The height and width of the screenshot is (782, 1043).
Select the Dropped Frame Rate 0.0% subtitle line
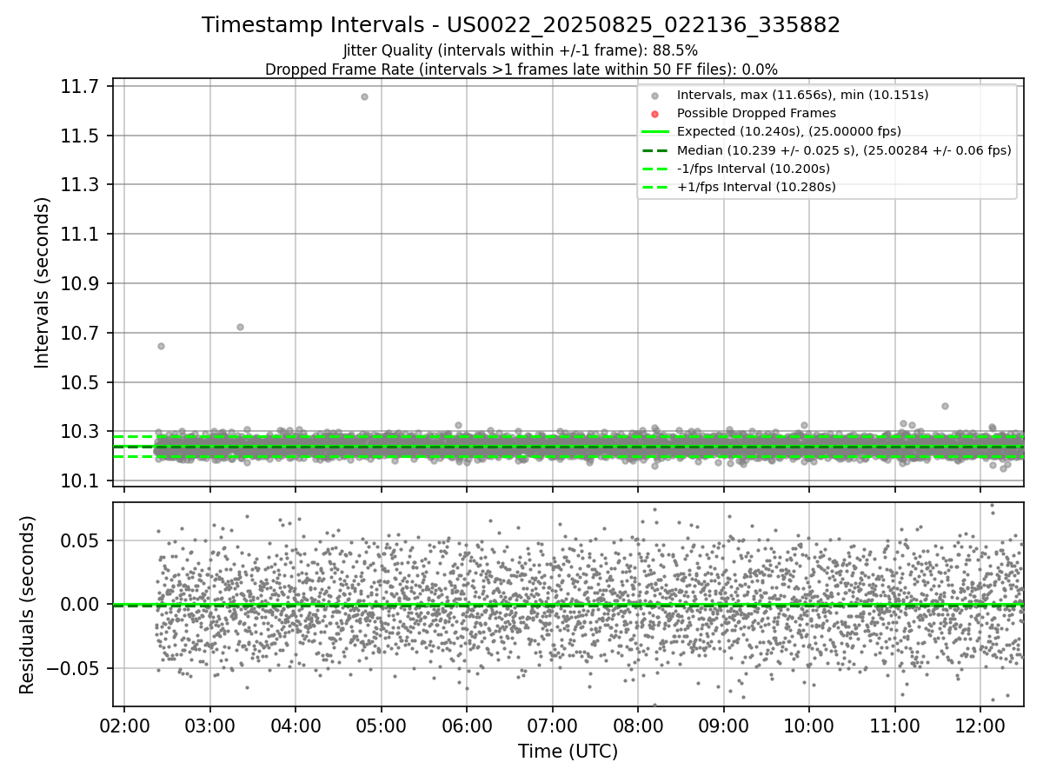[521, 69]
